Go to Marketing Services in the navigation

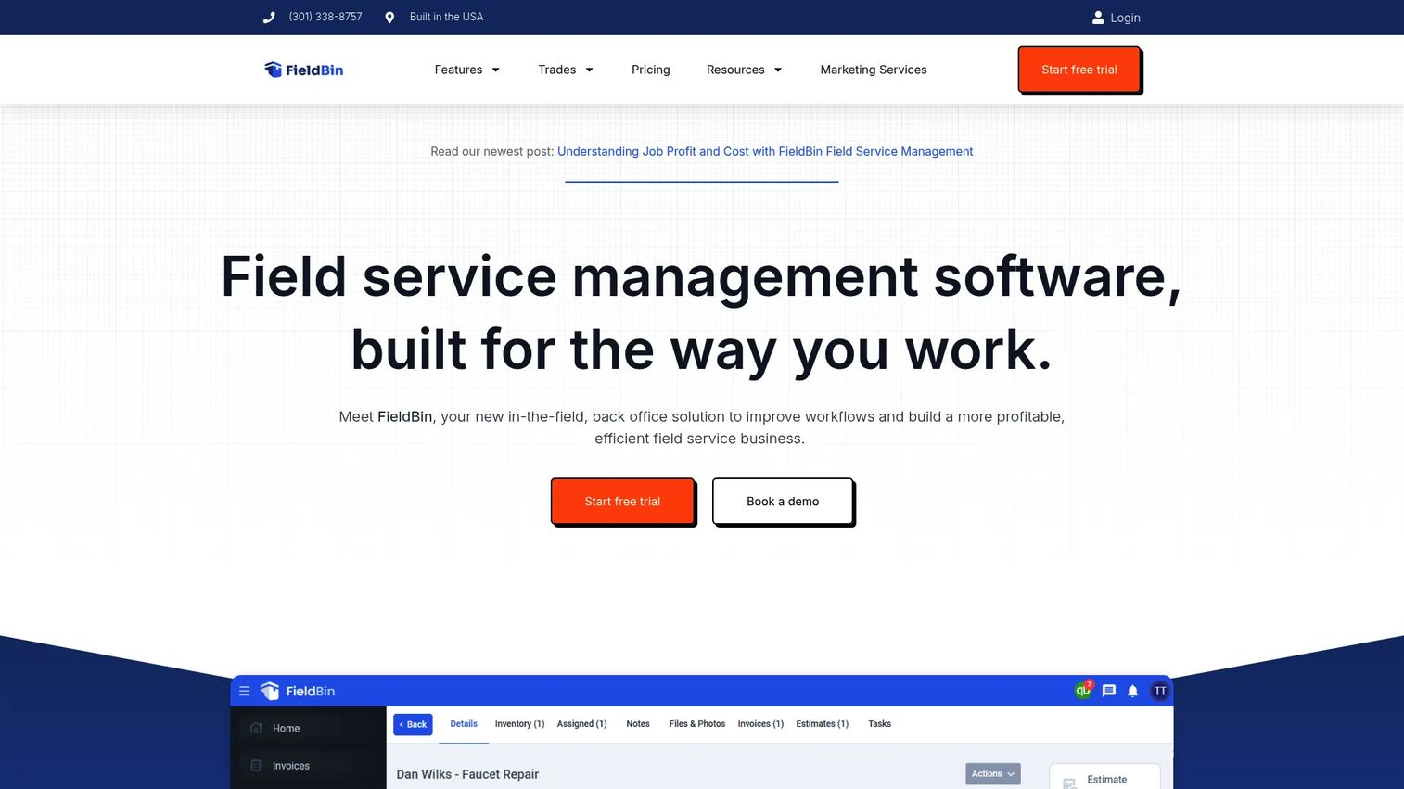pos(874,70)
